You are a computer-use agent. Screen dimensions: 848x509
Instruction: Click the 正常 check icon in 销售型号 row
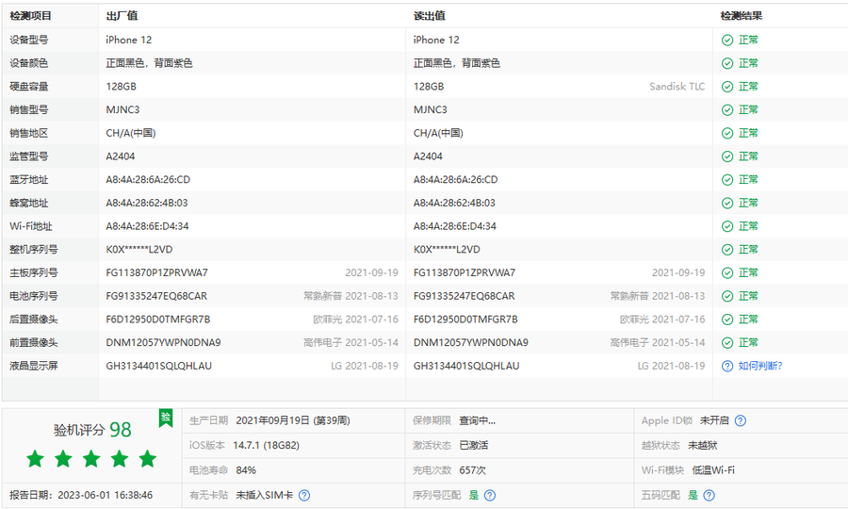727,109
